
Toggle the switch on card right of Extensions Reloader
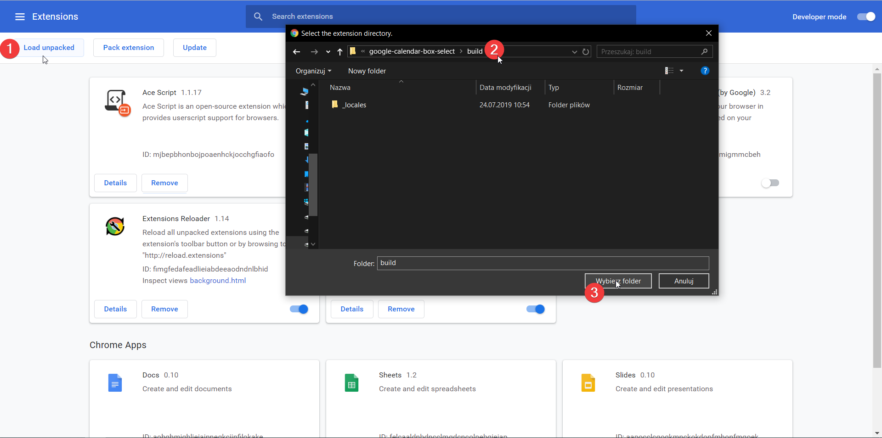536,309
